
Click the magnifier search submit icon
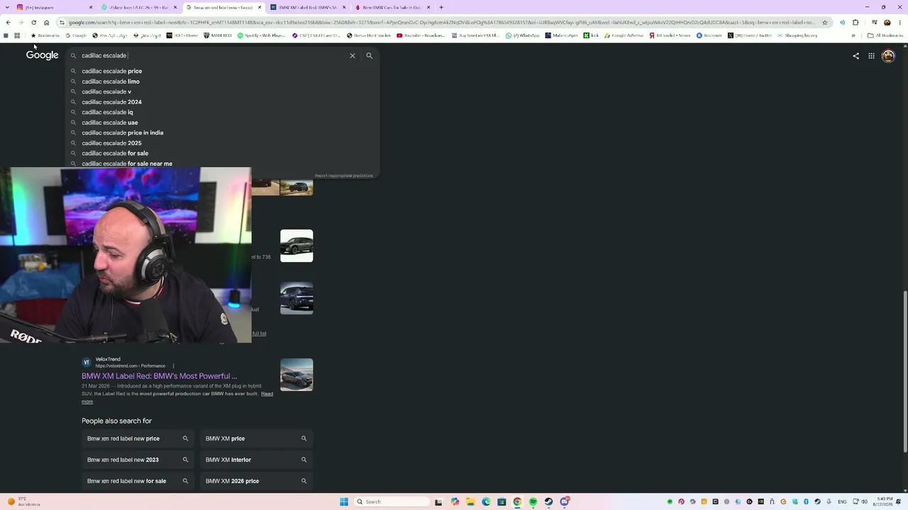[369, 55]
